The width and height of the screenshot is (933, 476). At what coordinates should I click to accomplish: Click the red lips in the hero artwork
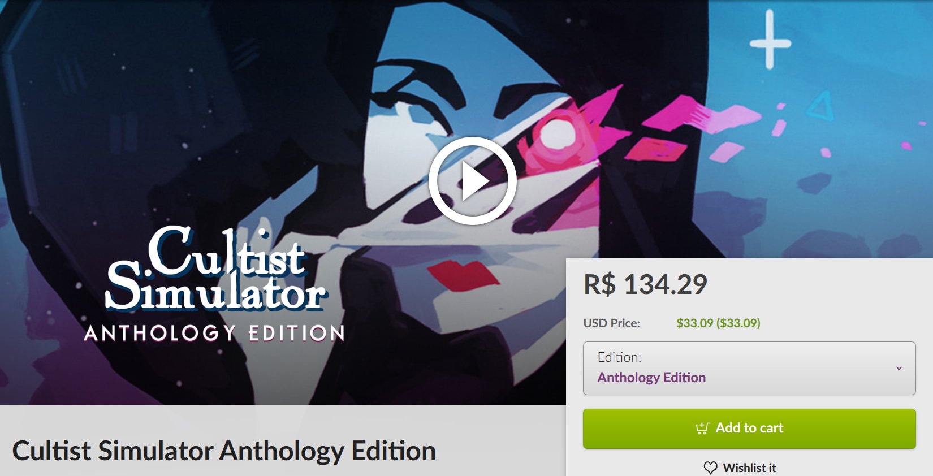tap(464, 276)
